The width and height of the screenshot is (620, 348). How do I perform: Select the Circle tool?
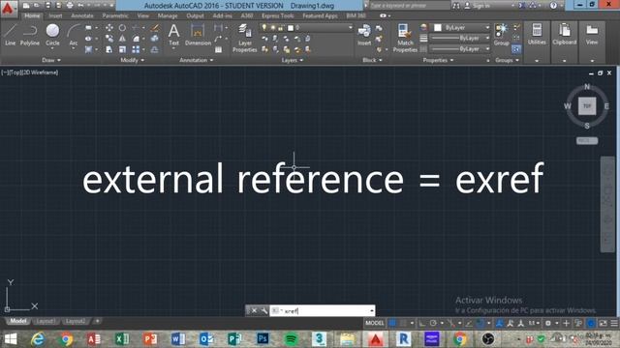point(52,35)
